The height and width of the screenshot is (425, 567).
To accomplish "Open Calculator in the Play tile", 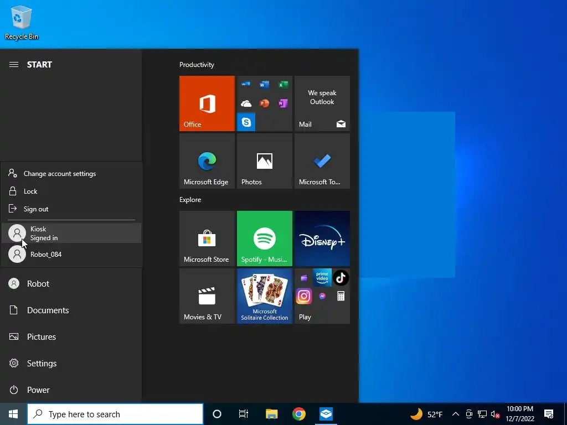I will click(x=341, y=297).
